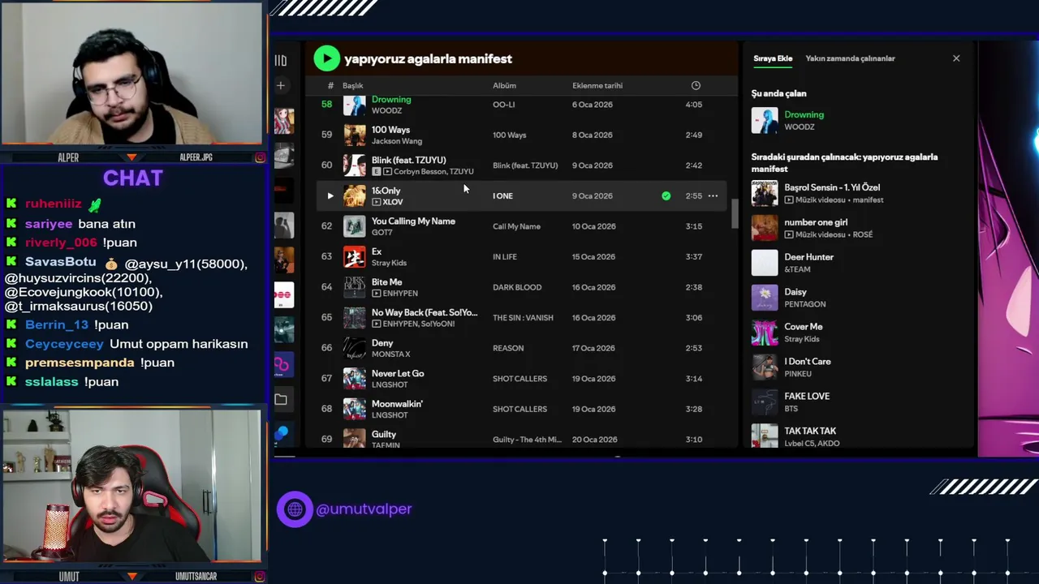Click music video icon under number one girl
The width and height of the screenshot is (1039, 584).
coord(789,234)
